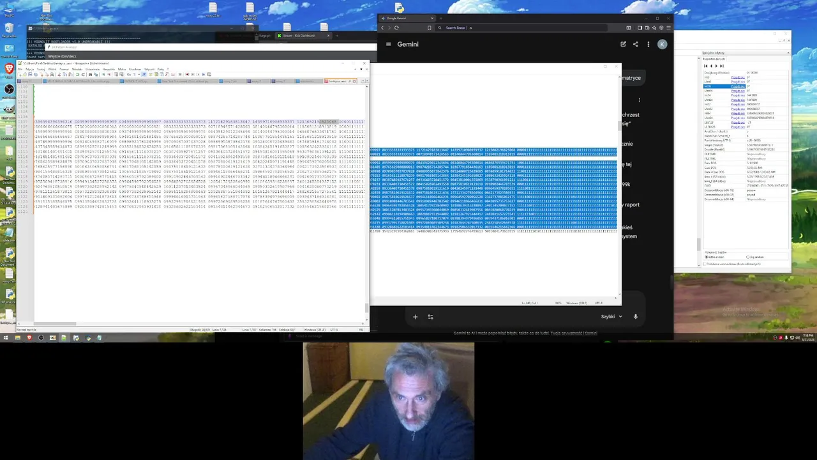Click the Gemini microphone icon
Viewport: 817px width, 460px height.
(635, 316)
